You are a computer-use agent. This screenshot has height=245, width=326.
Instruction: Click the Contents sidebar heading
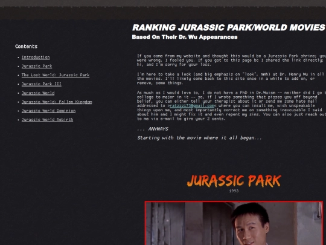(26, 47)
